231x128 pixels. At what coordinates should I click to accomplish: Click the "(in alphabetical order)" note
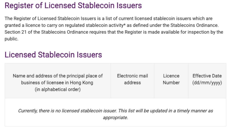58,89
